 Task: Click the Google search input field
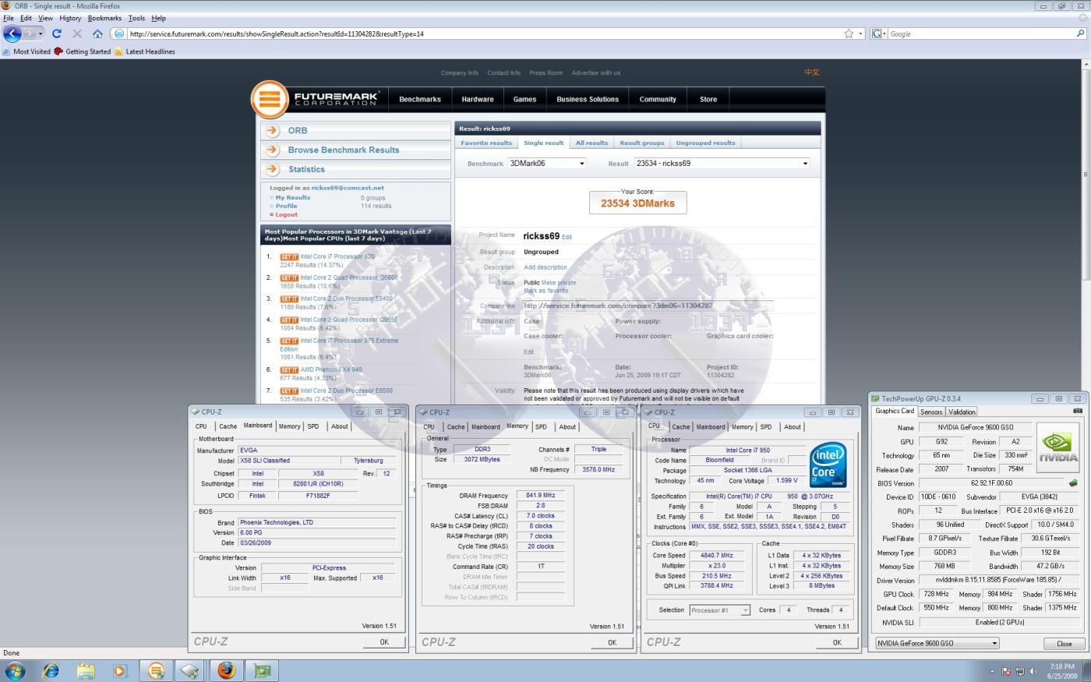coord(981,34)
